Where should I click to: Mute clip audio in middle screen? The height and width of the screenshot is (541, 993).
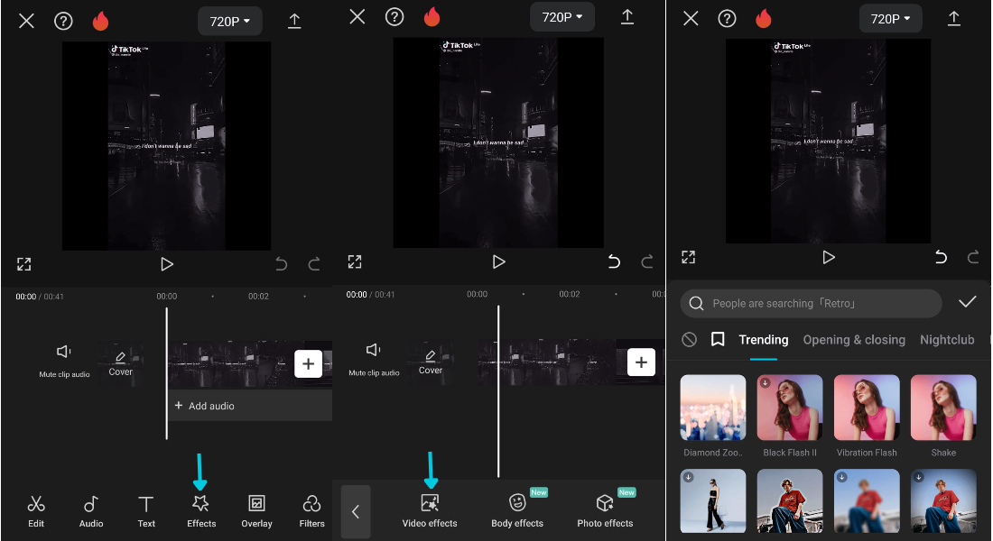[374, 360]
